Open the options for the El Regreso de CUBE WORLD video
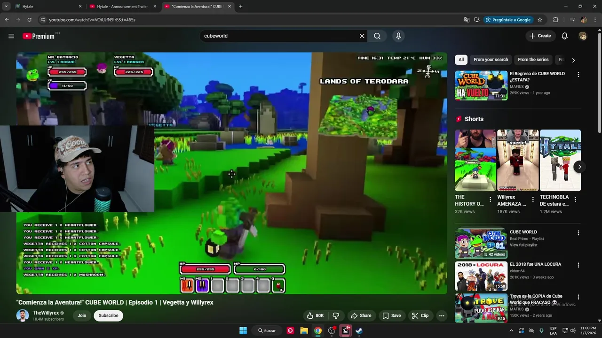 tap(578, 74)
